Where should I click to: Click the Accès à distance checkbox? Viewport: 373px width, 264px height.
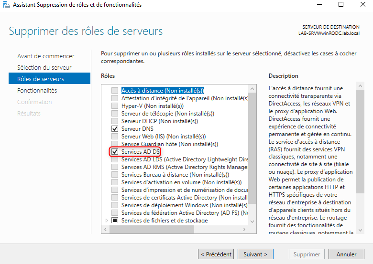(x=115, y=90)
